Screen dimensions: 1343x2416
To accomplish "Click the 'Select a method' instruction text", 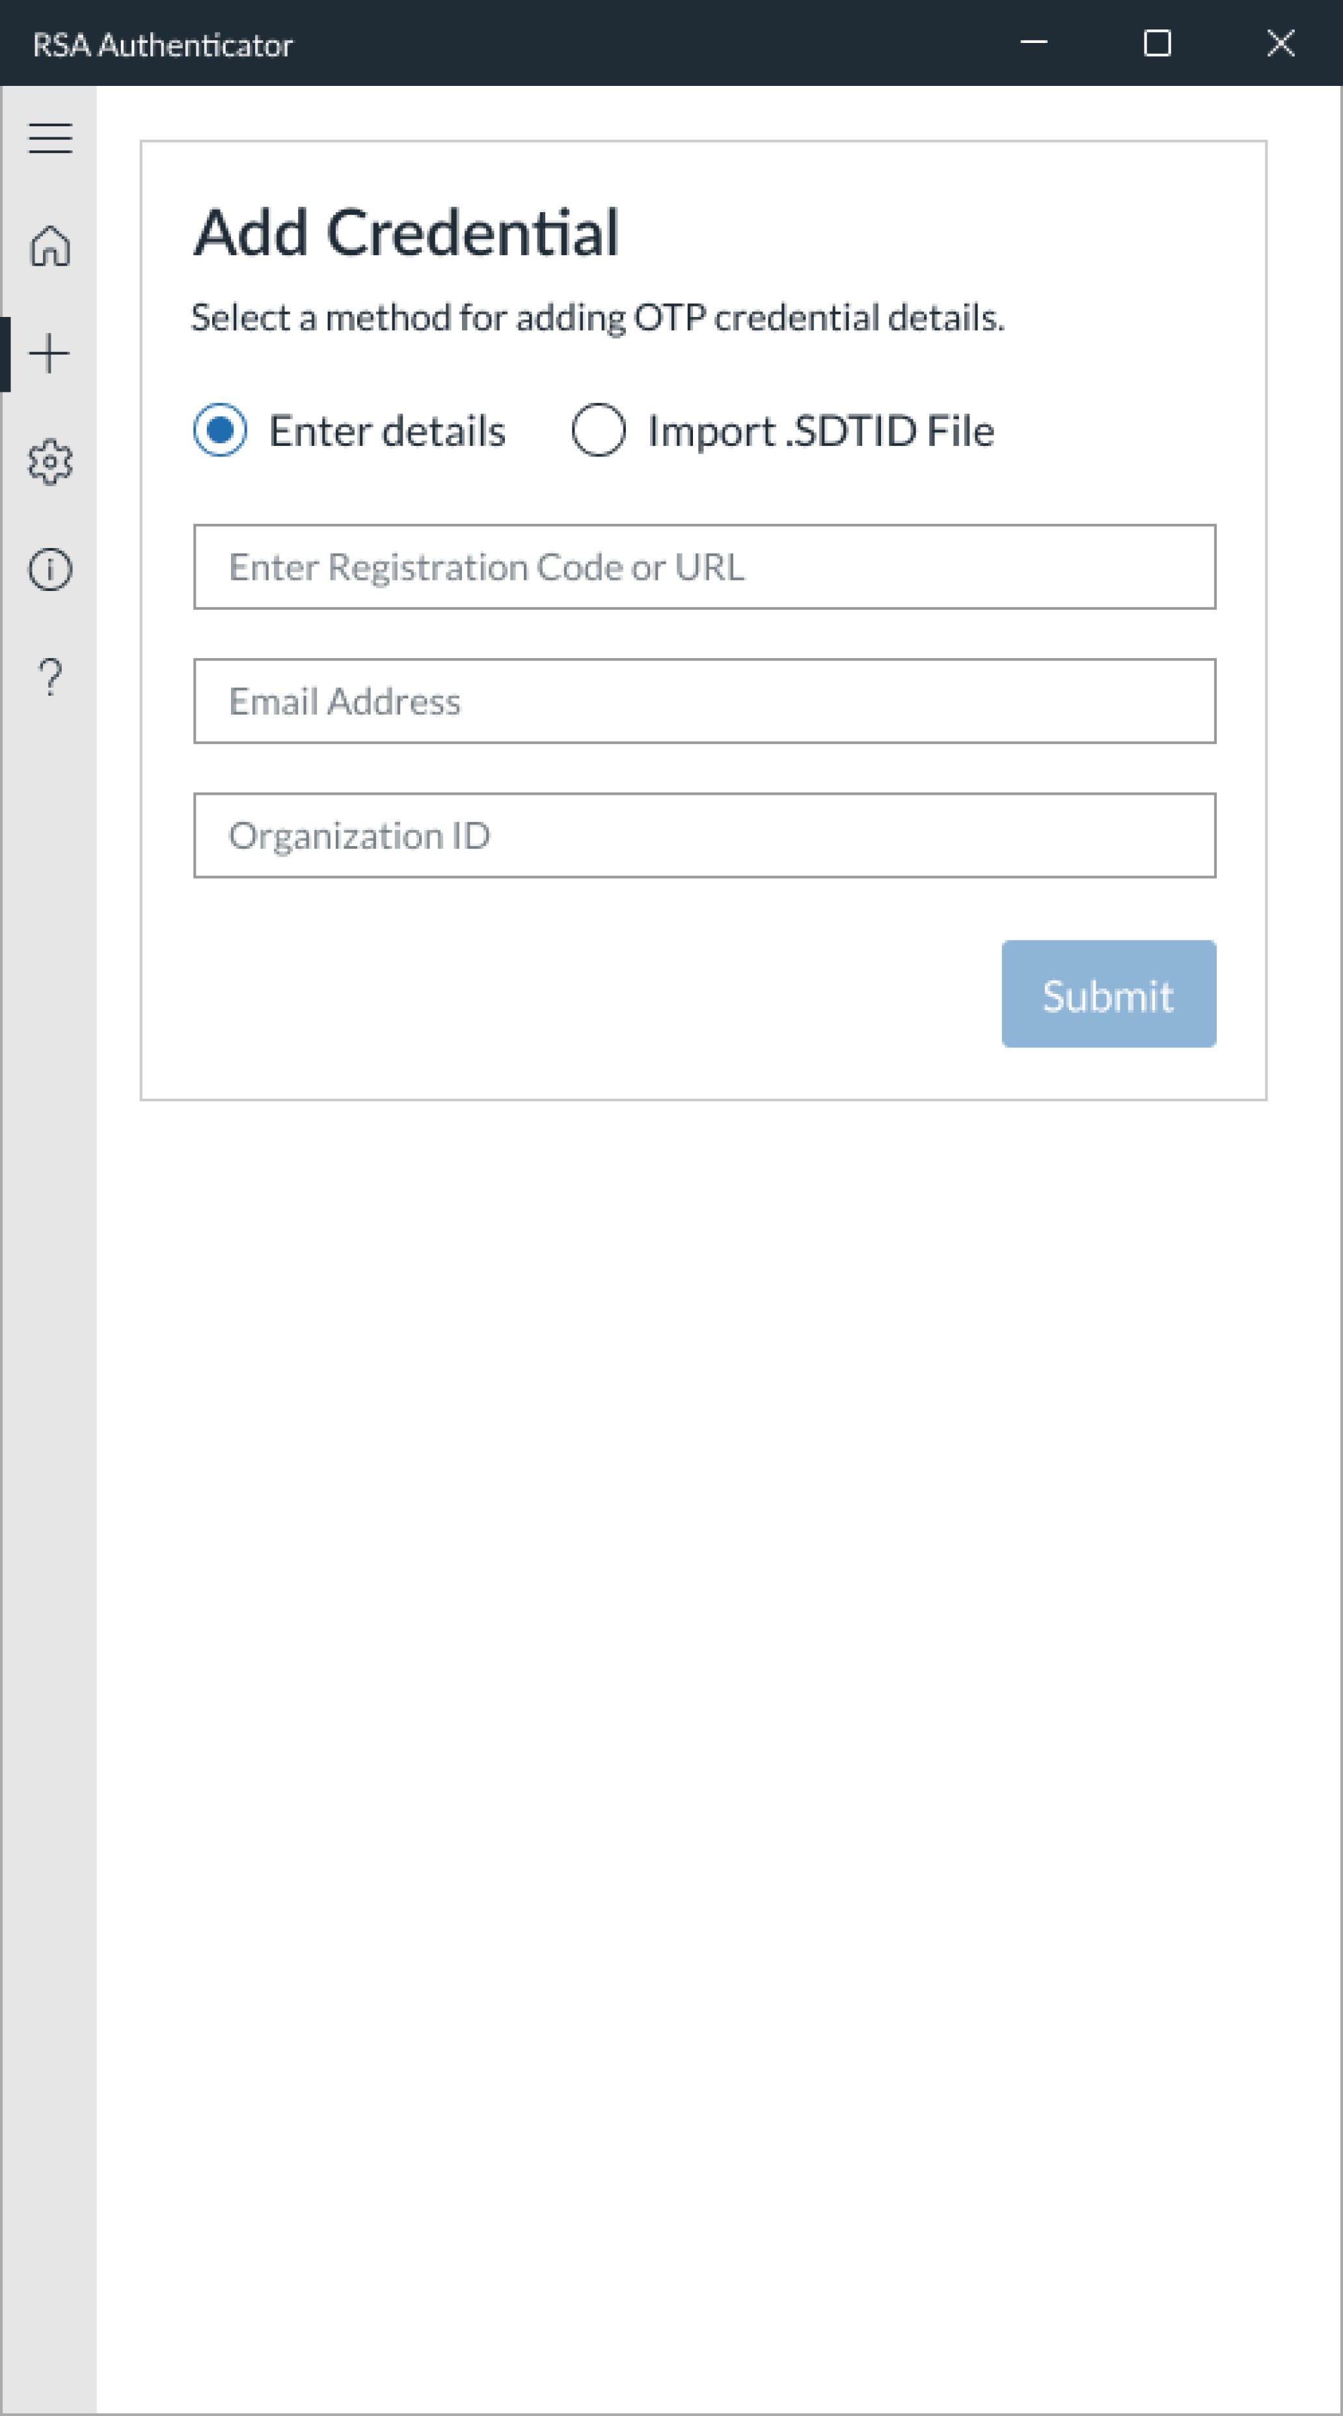I will pos(597,318).
